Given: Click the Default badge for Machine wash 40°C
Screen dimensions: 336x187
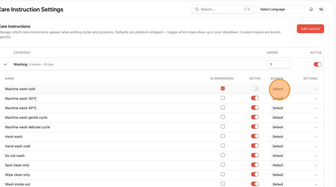Looking at the screenshot, I should pos(278,108).
